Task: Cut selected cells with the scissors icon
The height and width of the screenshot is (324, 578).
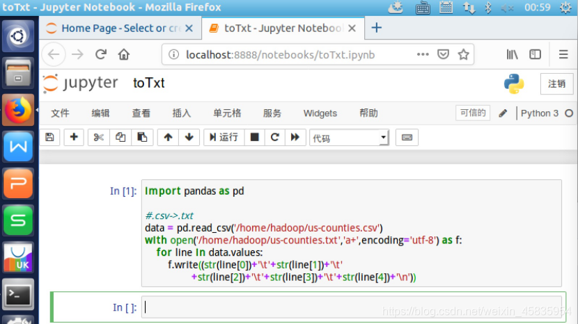Action: (x=98, y=138)
